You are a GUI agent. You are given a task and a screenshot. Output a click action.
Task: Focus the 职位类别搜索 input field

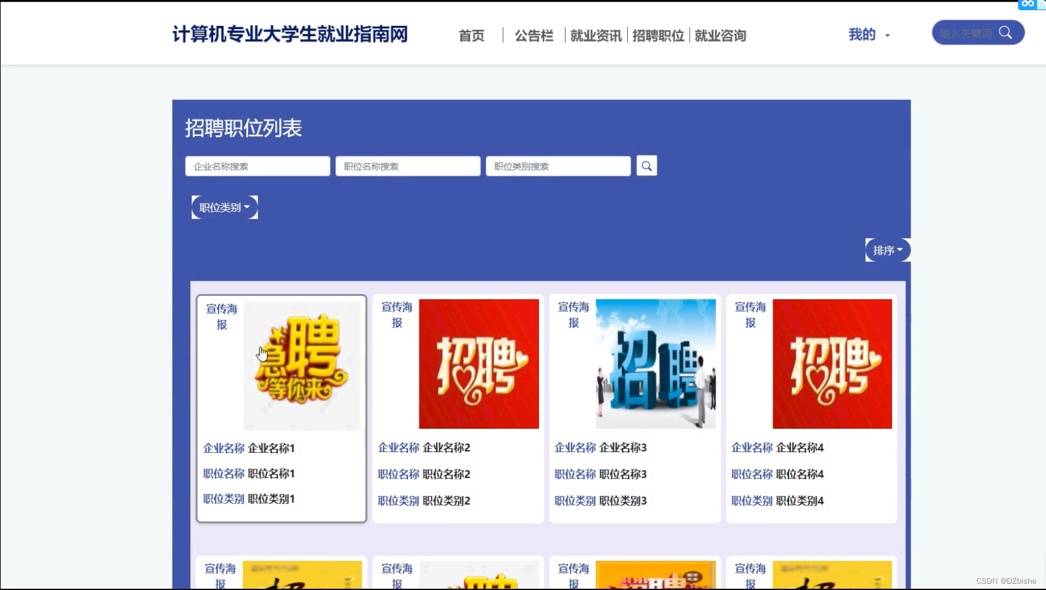click(x=558, y=166)
